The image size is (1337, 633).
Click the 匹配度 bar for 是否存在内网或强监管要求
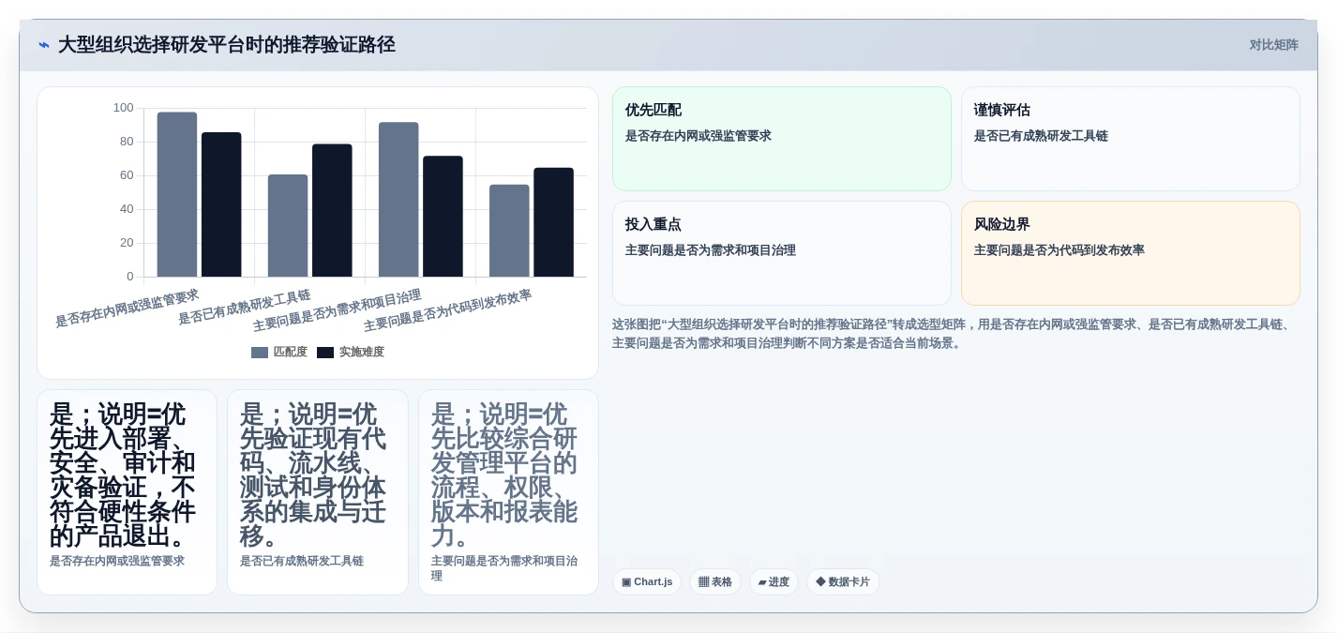pyautogui.click(x=177, y=194)
